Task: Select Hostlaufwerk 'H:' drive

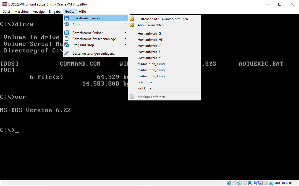Action: click(164, 40)
